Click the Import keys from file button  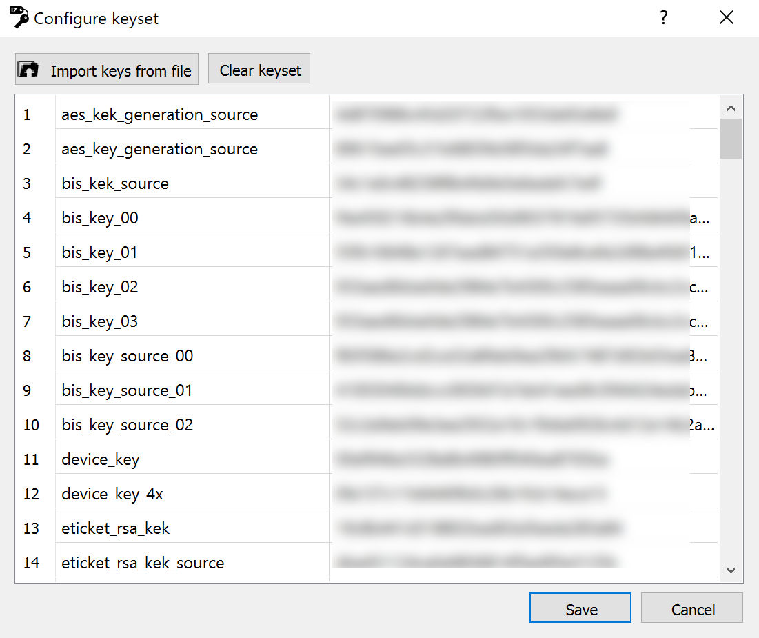click(x=107, y=70)
